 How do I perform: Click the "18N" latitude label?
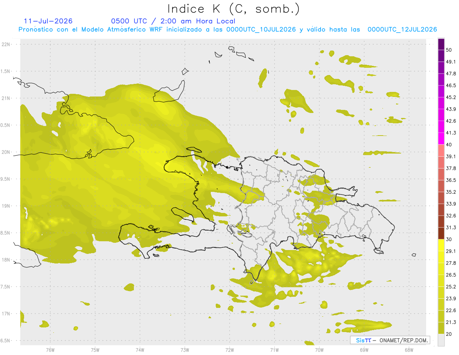[7, 260]
